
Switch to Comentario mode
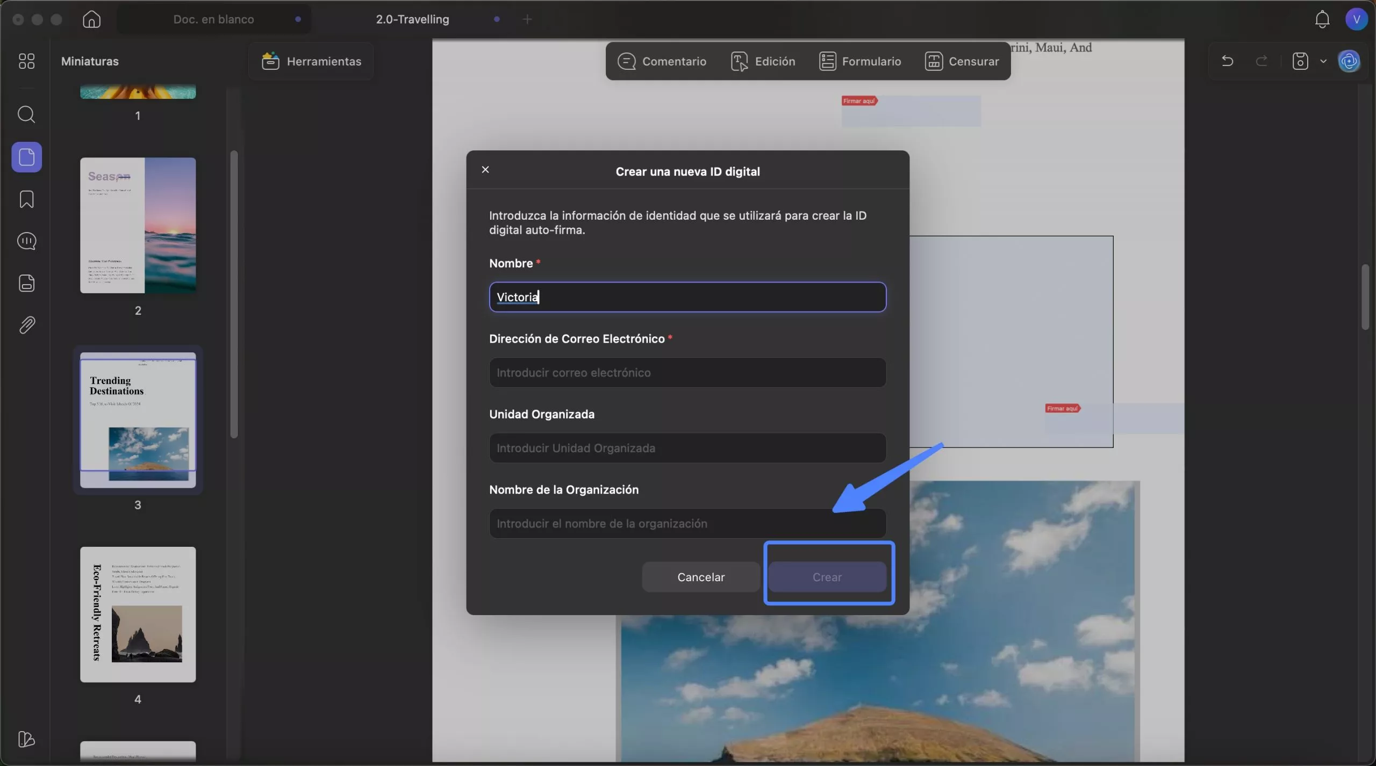click(x=662, y=61)
